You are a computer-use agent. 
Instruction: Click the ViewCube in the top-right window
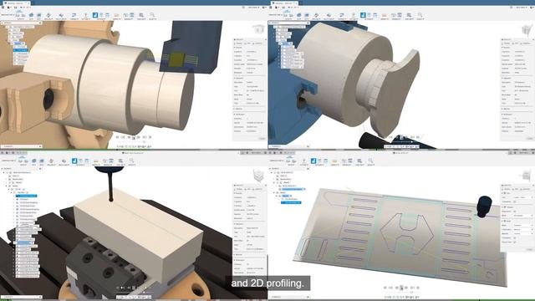[x=527, y=30]
